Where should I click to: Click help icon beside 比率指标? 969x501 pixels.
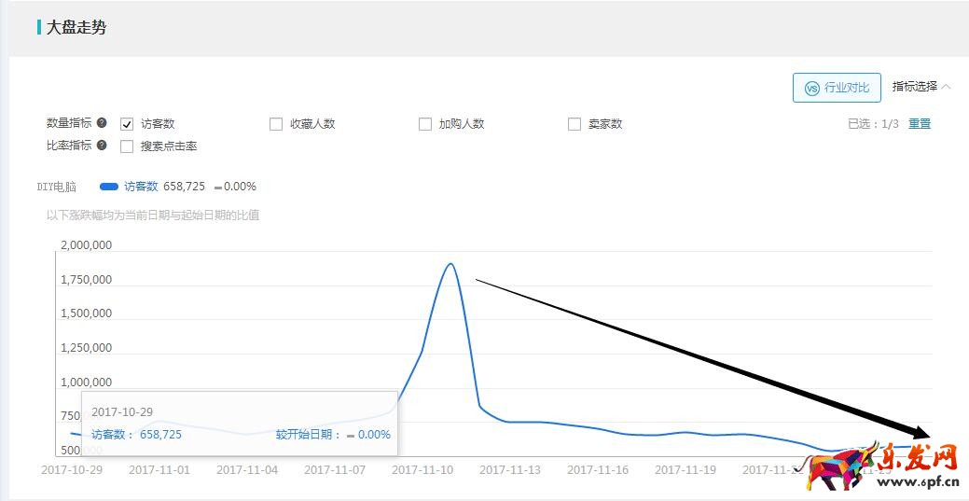(x=102, y=146)
